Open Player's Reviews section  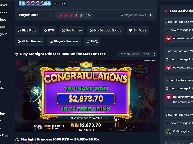64,41
